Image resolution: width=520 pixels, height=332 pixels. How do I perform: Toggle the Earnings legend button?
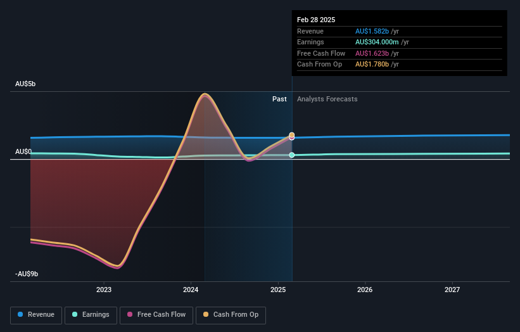click(91, 315)
